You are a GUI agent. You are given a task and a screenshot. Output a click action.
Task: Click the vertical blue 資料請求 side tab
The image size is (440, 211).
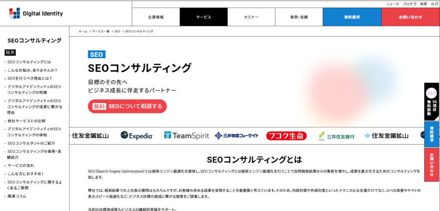pos(431,134)
